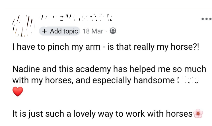Viewport: 212px width, 126px height.
Task: Click the dot separator after 18 Mar
Action: pyautogui.click(x=106, y=31)
